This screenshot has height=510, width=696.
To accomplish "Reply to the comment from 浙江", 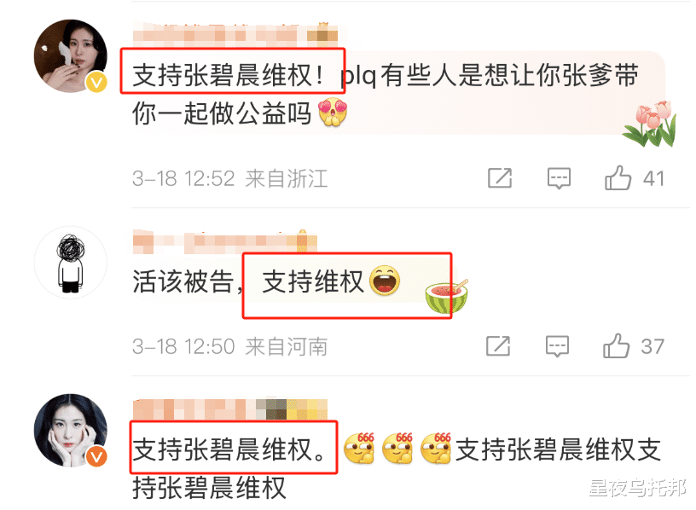I will click(x=559, y=178).
